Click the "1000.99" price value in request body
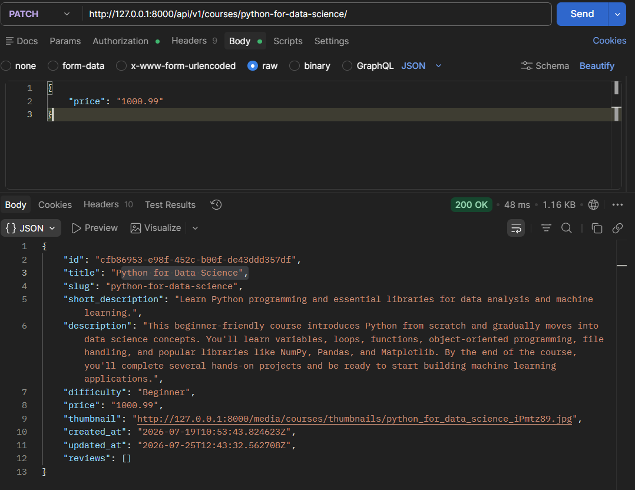Screen dimensions: 635x490 tap(140, 101)
